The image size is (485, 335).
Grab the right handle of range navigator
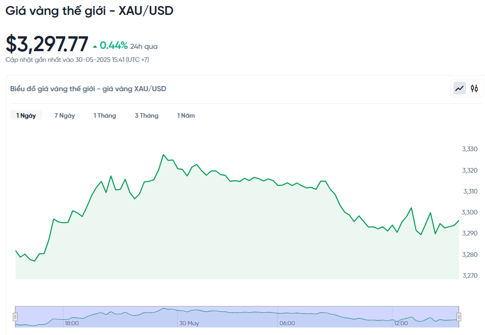point(459,317)
